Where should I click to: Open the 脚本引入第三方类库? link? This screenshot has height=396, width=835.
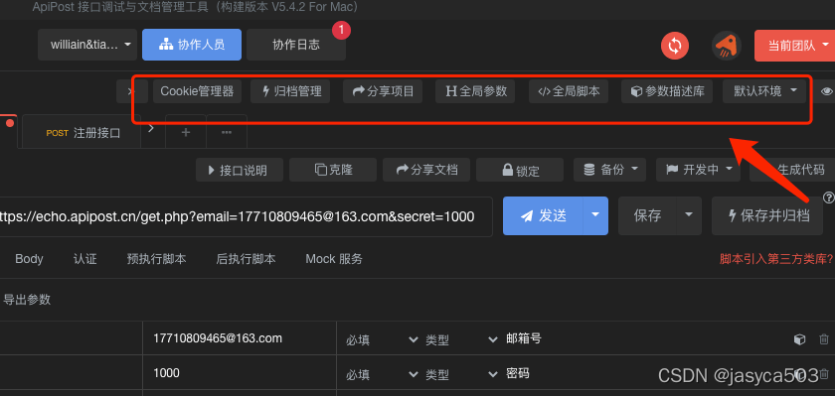776,259
